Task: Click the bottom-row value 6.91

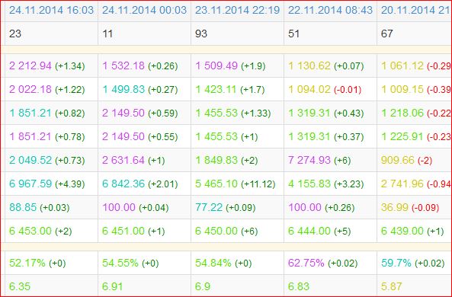Action: pyautogui.click(x=112, y=286)
